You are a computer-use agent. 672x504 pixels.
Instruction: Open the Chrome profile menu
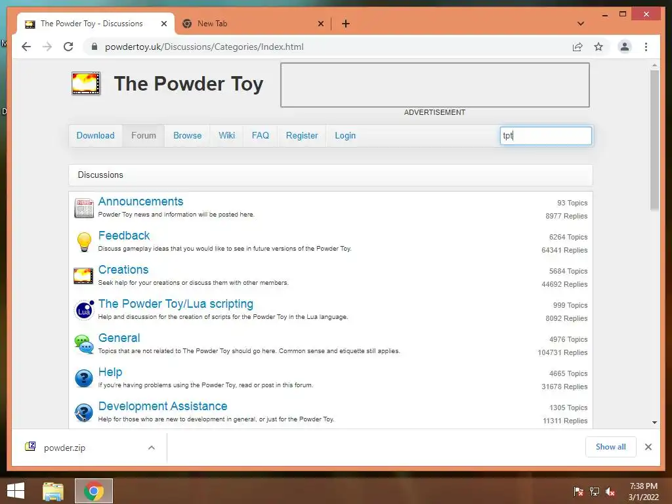tap(625, 47)
